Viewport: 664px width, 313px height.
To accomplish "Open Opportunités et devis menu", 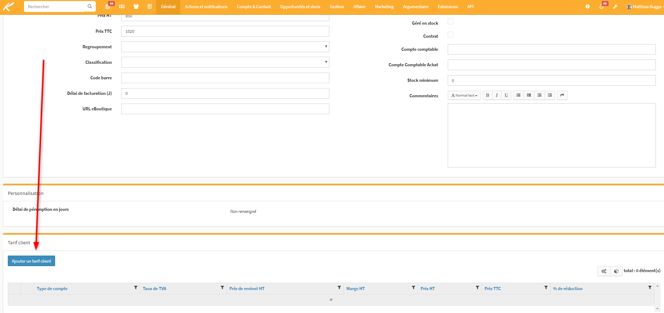I will click(300, 7).
